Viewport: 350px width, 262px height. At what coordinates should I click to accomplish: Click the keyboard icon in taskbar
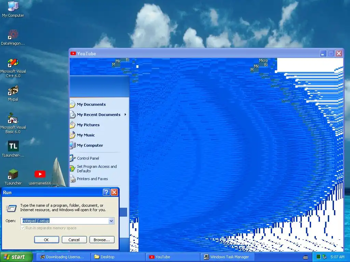[x=306, y=257]
